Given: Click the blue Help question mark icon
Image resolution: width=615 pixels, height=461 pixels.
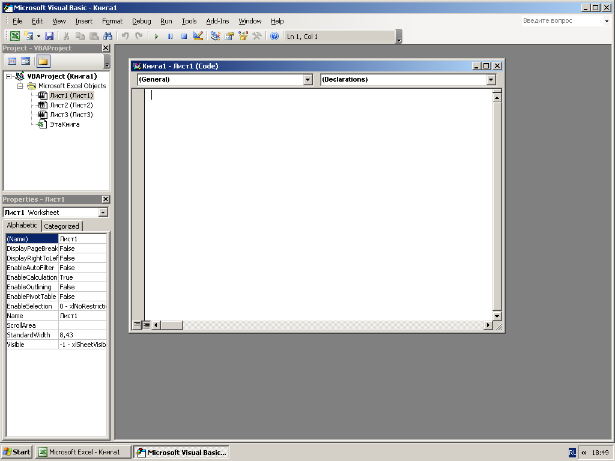Looking at the screenshot, I should click(x=274, y=36).
